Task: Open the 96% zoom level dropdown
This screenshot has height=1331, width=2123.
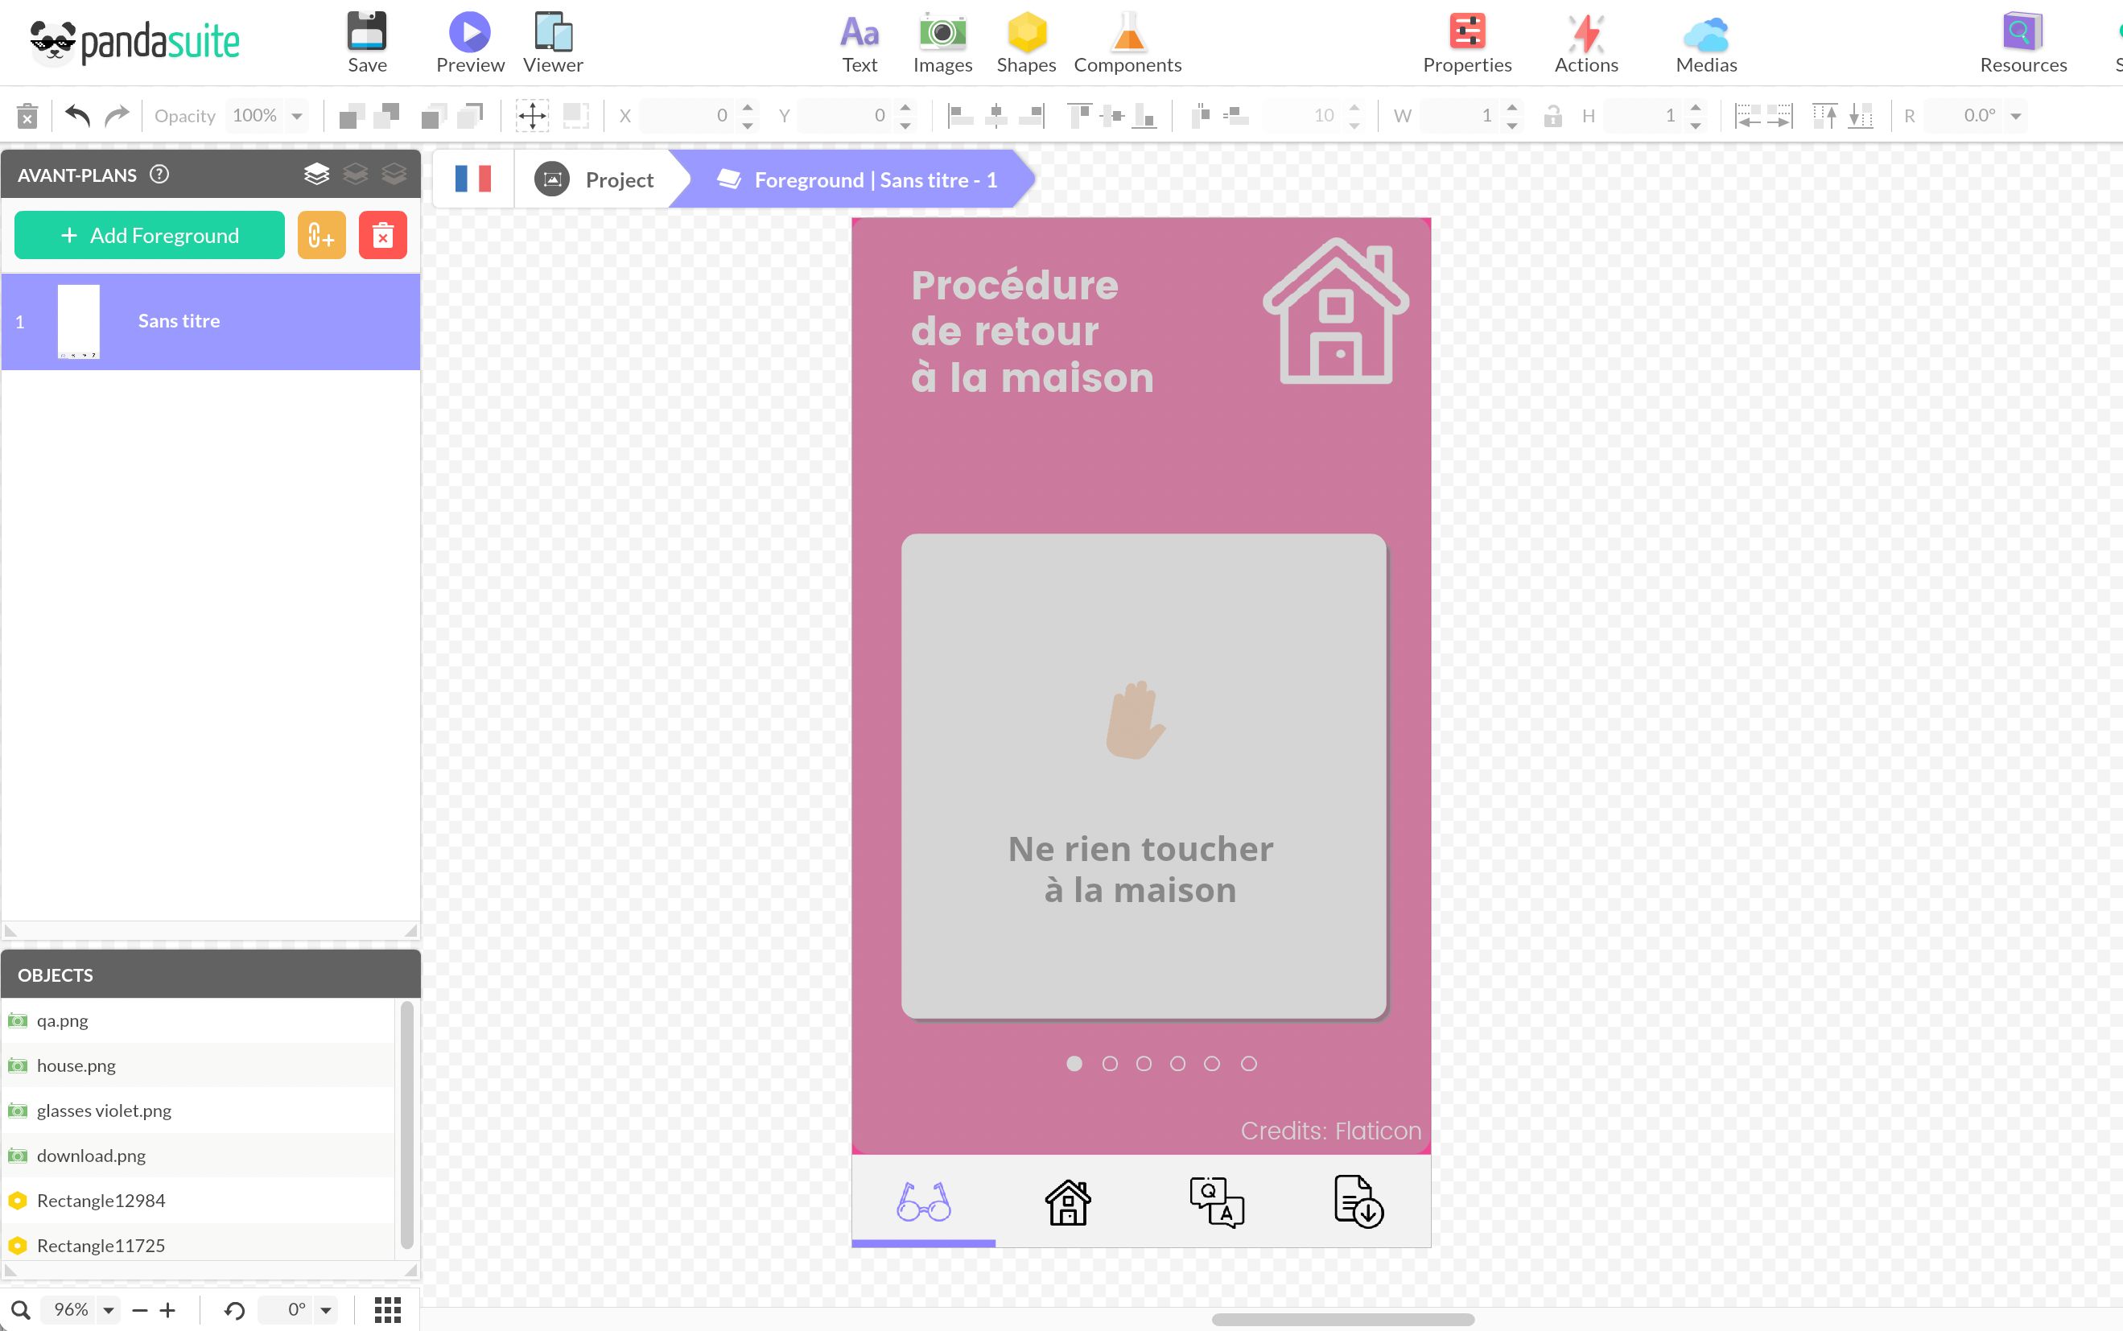Action: click(109, 1310)
